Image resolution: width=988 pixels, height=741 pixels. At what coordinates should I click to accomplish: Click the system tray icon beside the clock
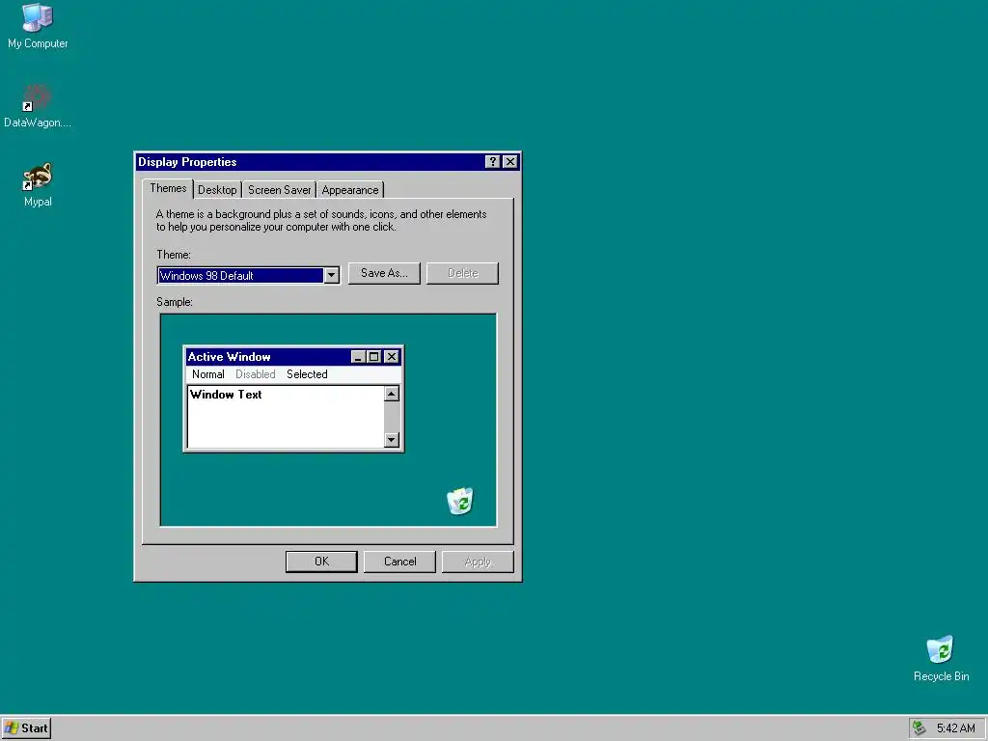click(x=919, y=727)
